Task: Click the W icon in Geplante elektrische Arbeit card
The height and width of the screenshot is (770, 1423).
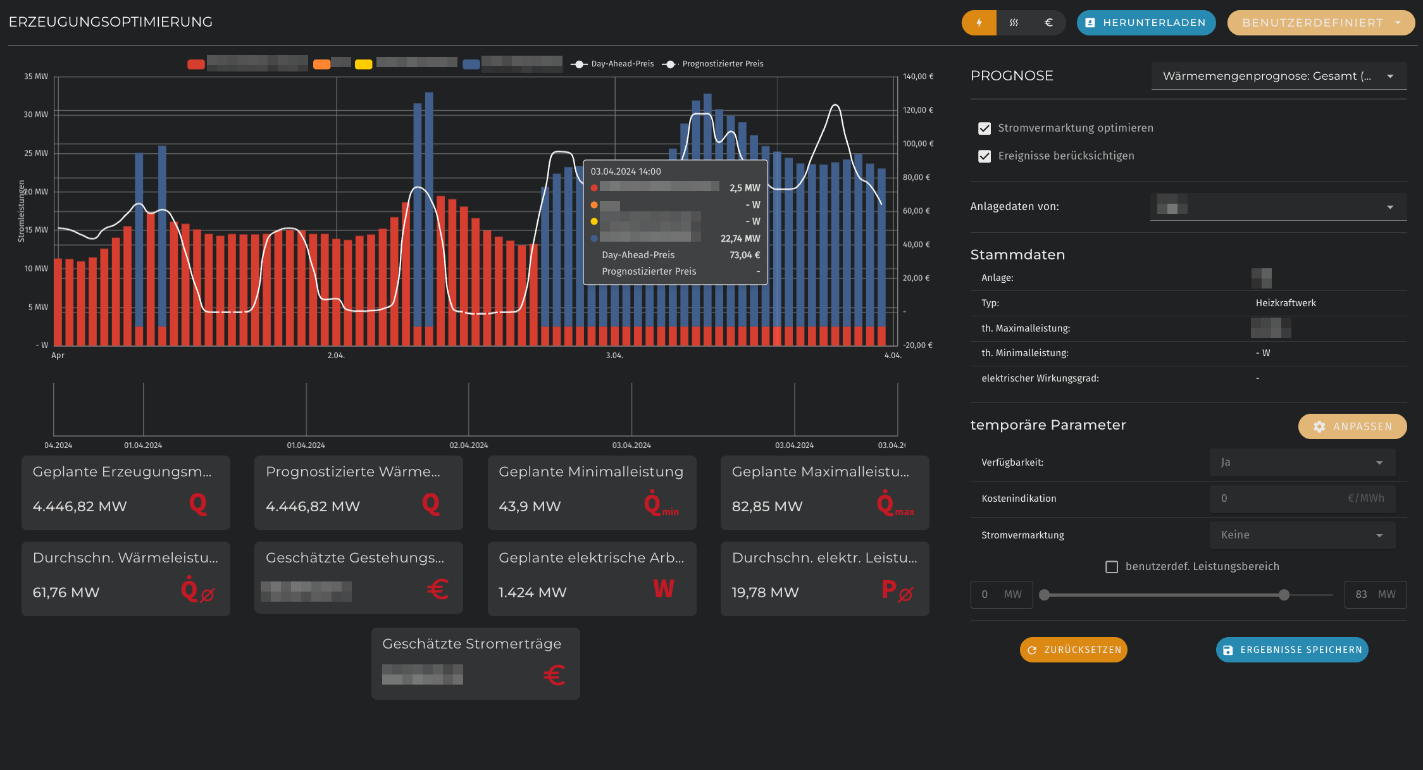Action: [663, 589]
